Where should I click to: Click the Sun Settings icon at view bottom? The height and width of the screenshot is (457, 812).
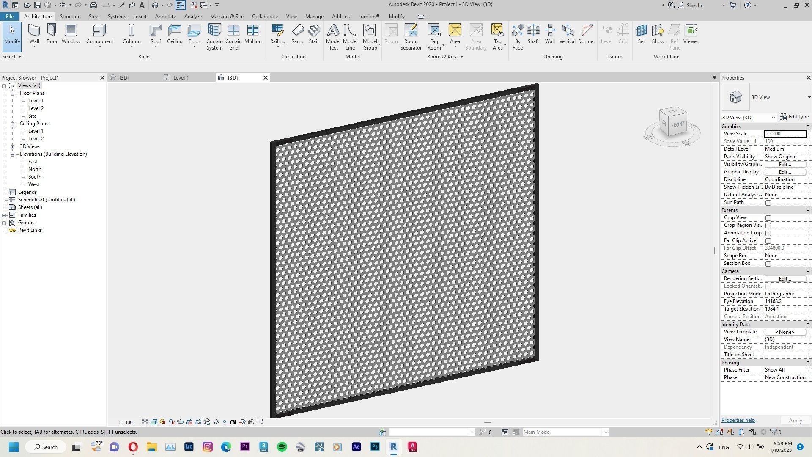163,422
